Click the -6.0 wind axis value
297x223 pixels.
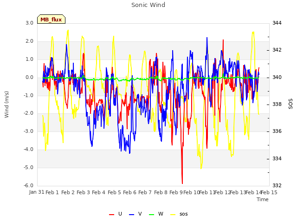tap(28, 186)
